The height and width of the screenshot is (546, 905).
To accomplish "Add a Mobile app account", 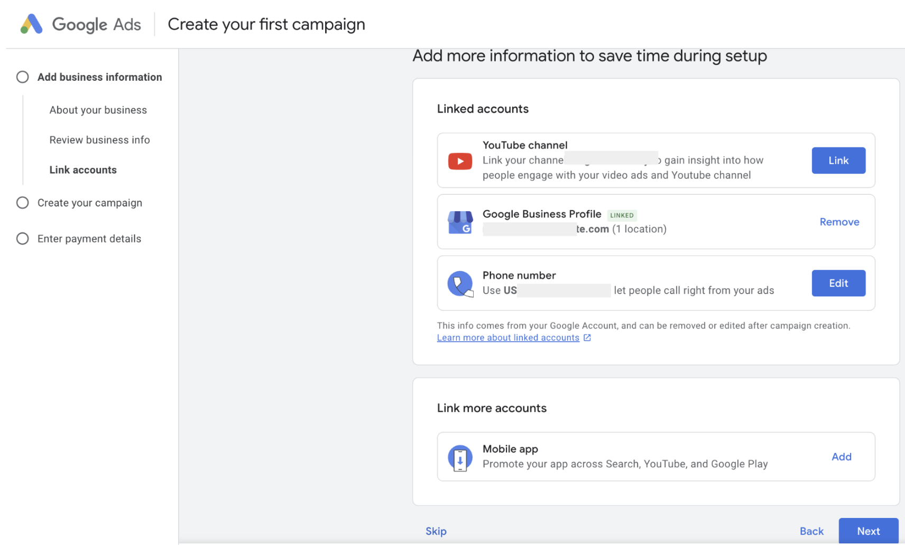I will pyautogui.click(x=841, y=457).
